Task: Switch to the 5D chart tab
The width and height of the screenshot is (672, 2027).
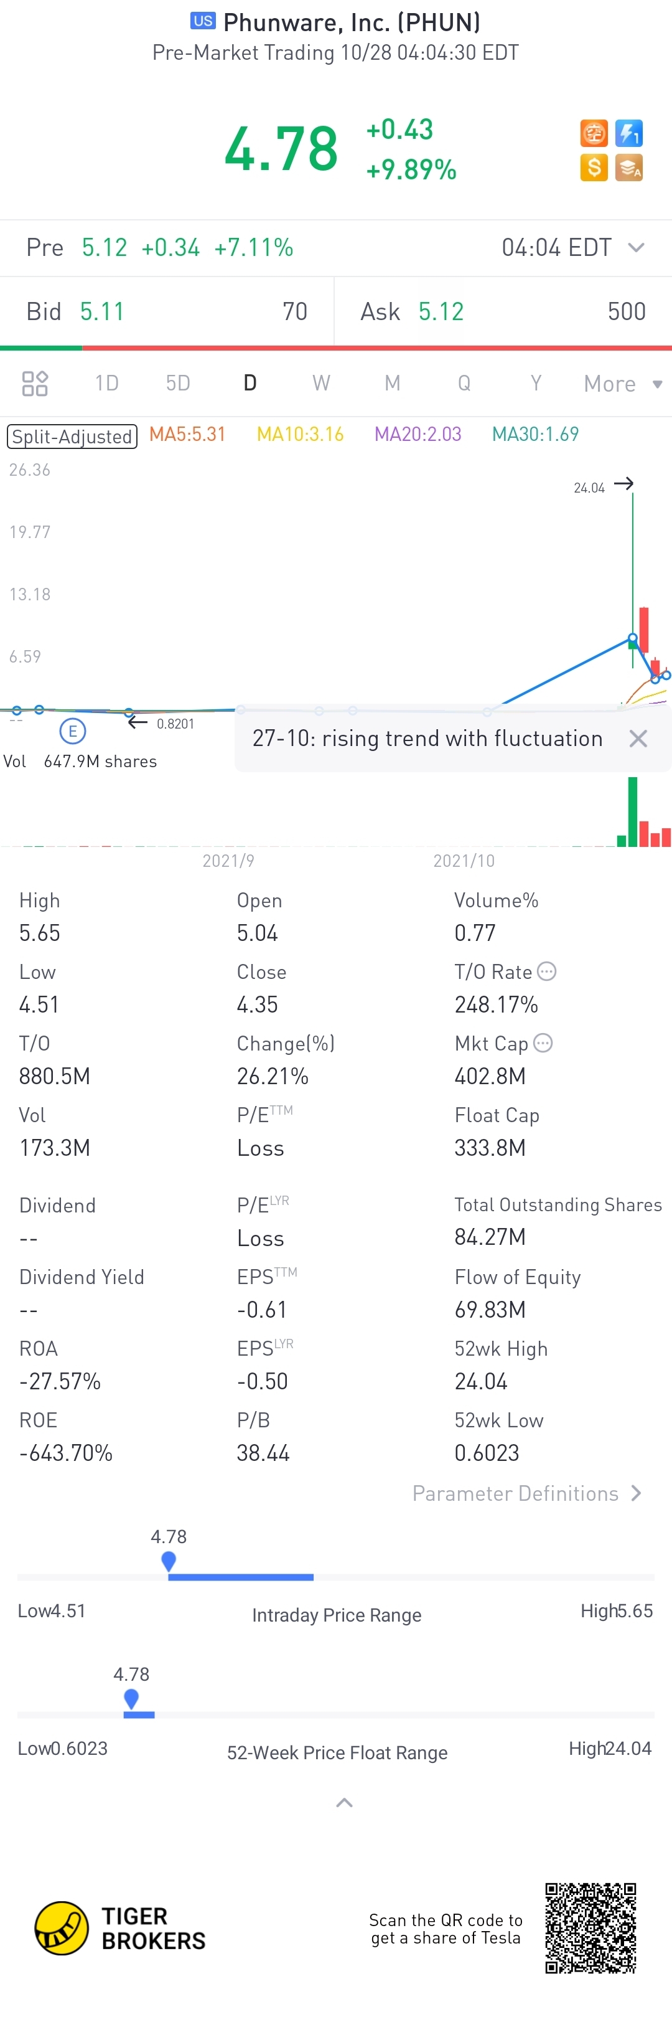Action: coord(177,383)
